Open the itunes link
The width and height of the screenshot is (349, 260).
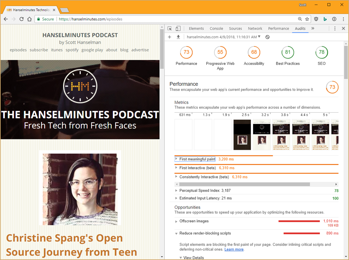(57, 50)
